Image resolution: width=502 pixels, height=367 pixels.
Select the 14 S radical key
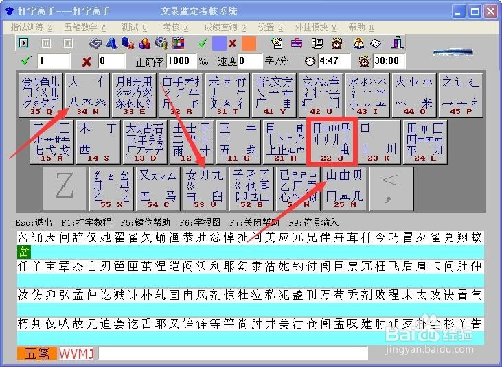pos(99,142)
